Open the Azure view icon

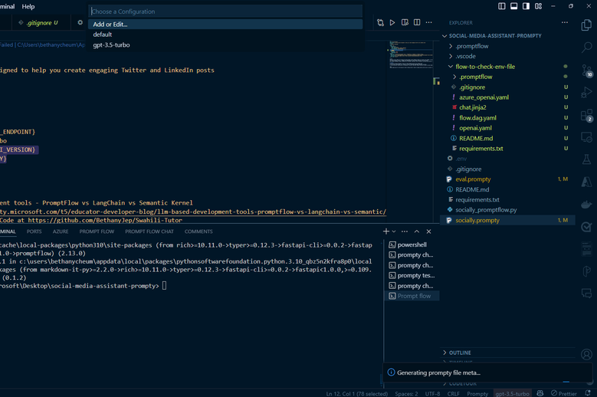(x=586, y=182)
